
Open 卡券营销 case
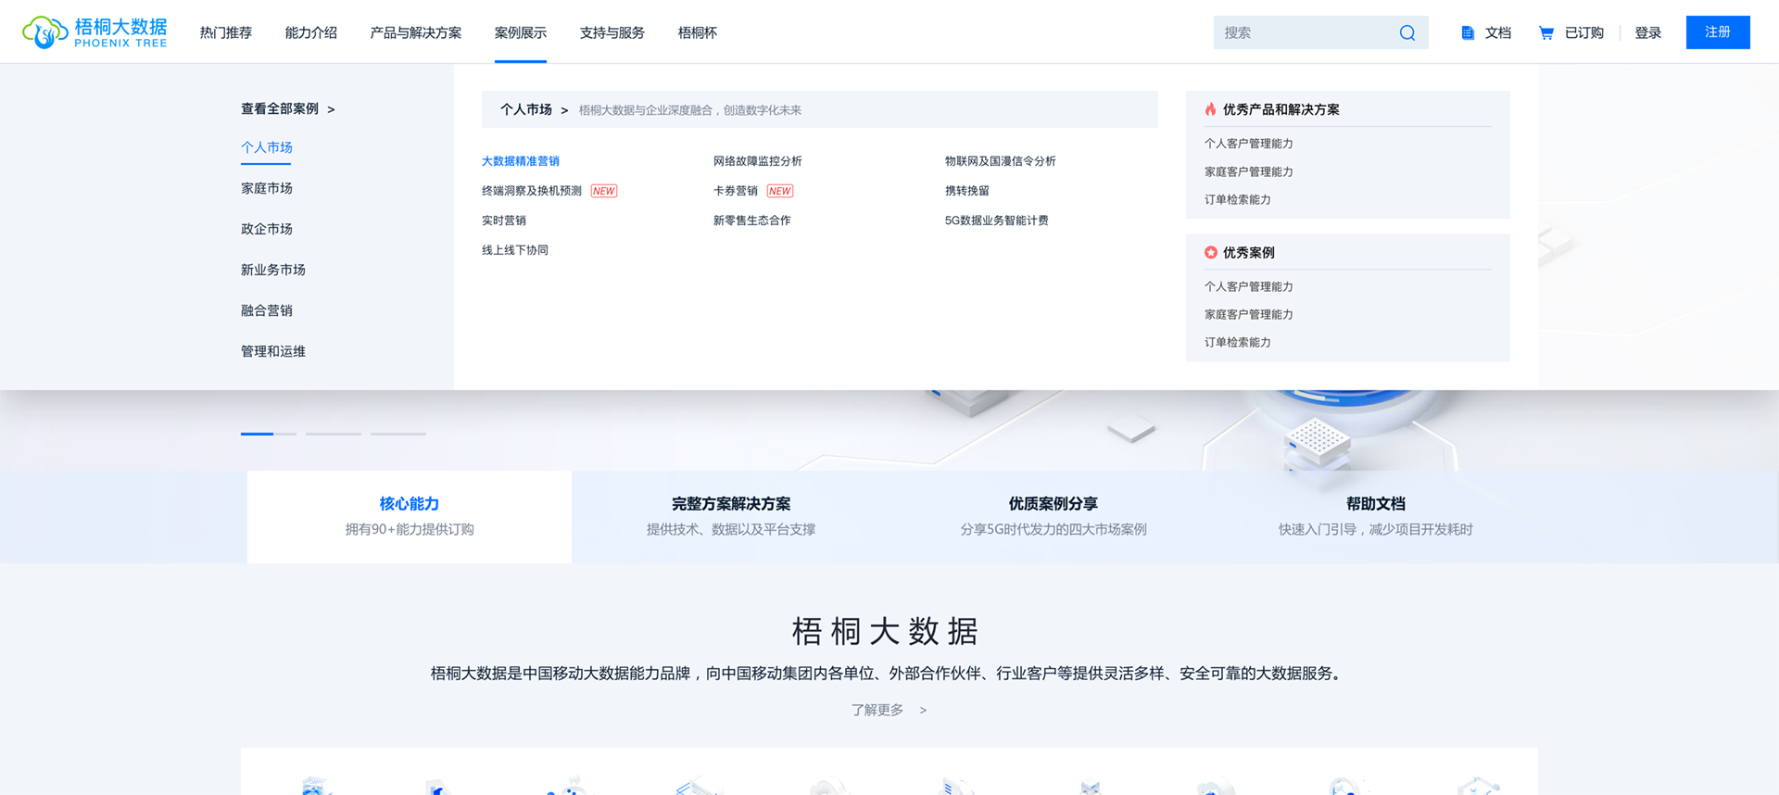[x=736, y=191]
